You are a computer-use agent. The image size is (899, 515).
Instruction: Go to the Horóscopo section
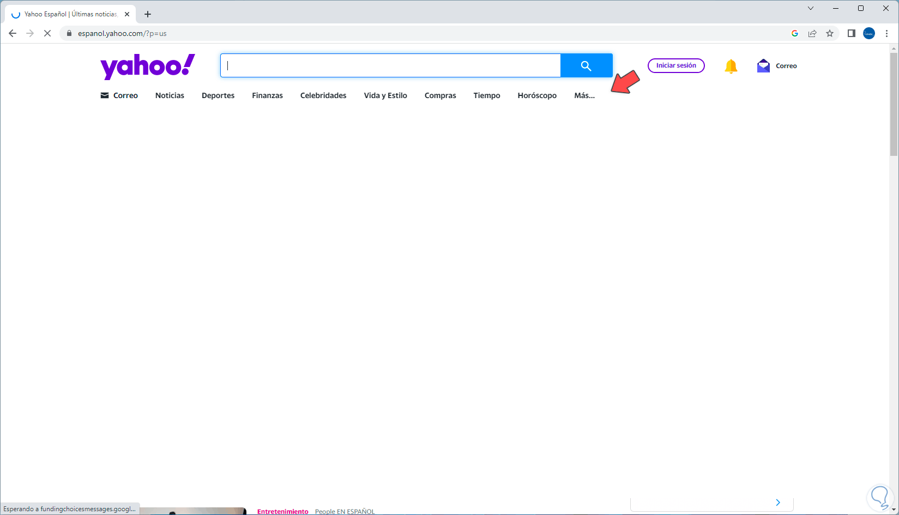point(537,95)
